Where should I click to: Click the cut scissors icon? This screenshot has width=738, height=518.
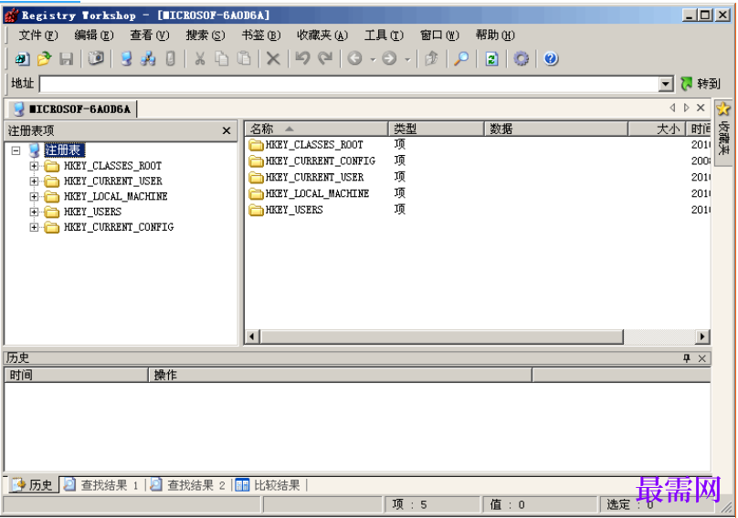199,58
